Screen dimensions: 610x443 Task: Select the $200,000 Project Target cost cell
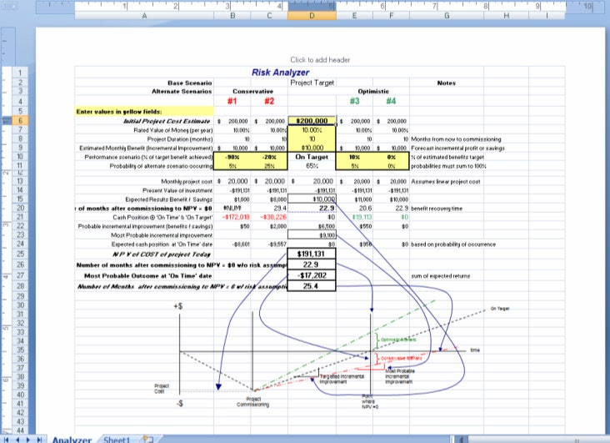pyautogui.click(x=312, y=121)
